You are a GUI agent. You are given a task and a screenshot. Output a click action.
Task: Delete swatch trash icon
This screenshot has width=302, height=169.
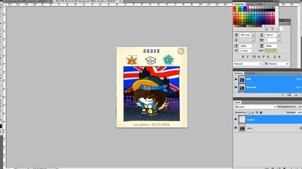(x=272, y=29)
